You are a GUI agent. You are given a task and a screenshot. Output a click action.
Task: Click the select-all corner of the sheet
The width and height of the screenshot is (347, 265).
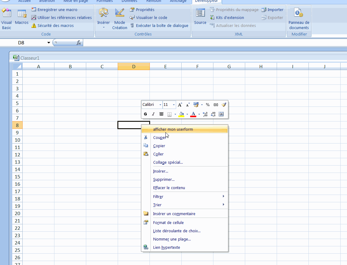point(17,66)
